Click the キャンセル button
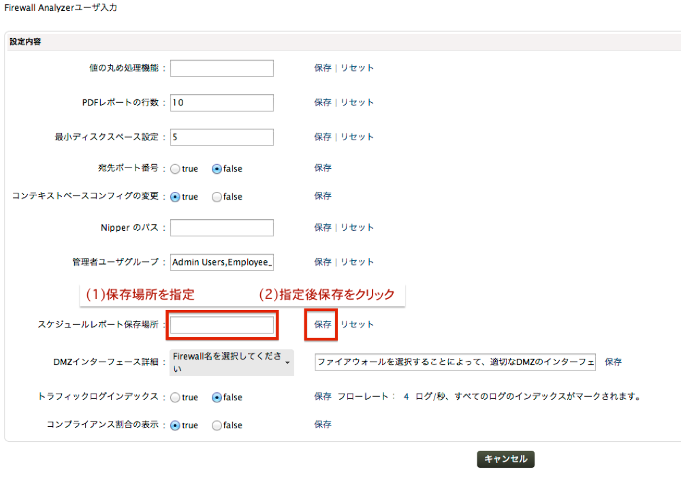The height and width of the screenshot is (478, 681). tap(505, 459)
